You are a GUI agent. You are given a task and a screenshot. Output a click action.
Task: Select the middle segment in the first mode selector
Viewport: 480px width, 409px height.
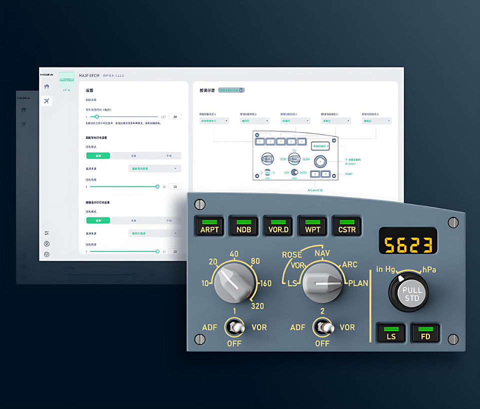[x=134, y=156]
